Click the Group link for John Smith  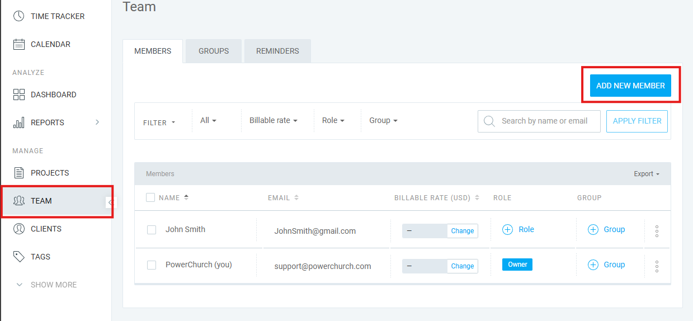tap(614, 229)
